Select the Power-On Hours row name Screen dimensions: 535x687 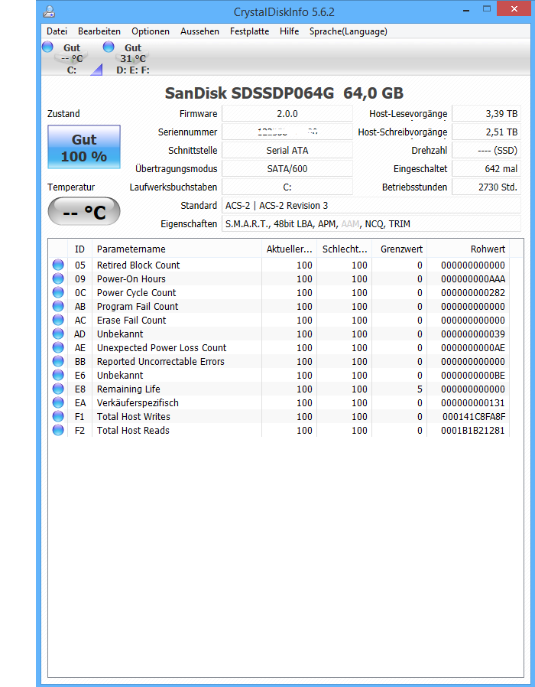[131, 278]
